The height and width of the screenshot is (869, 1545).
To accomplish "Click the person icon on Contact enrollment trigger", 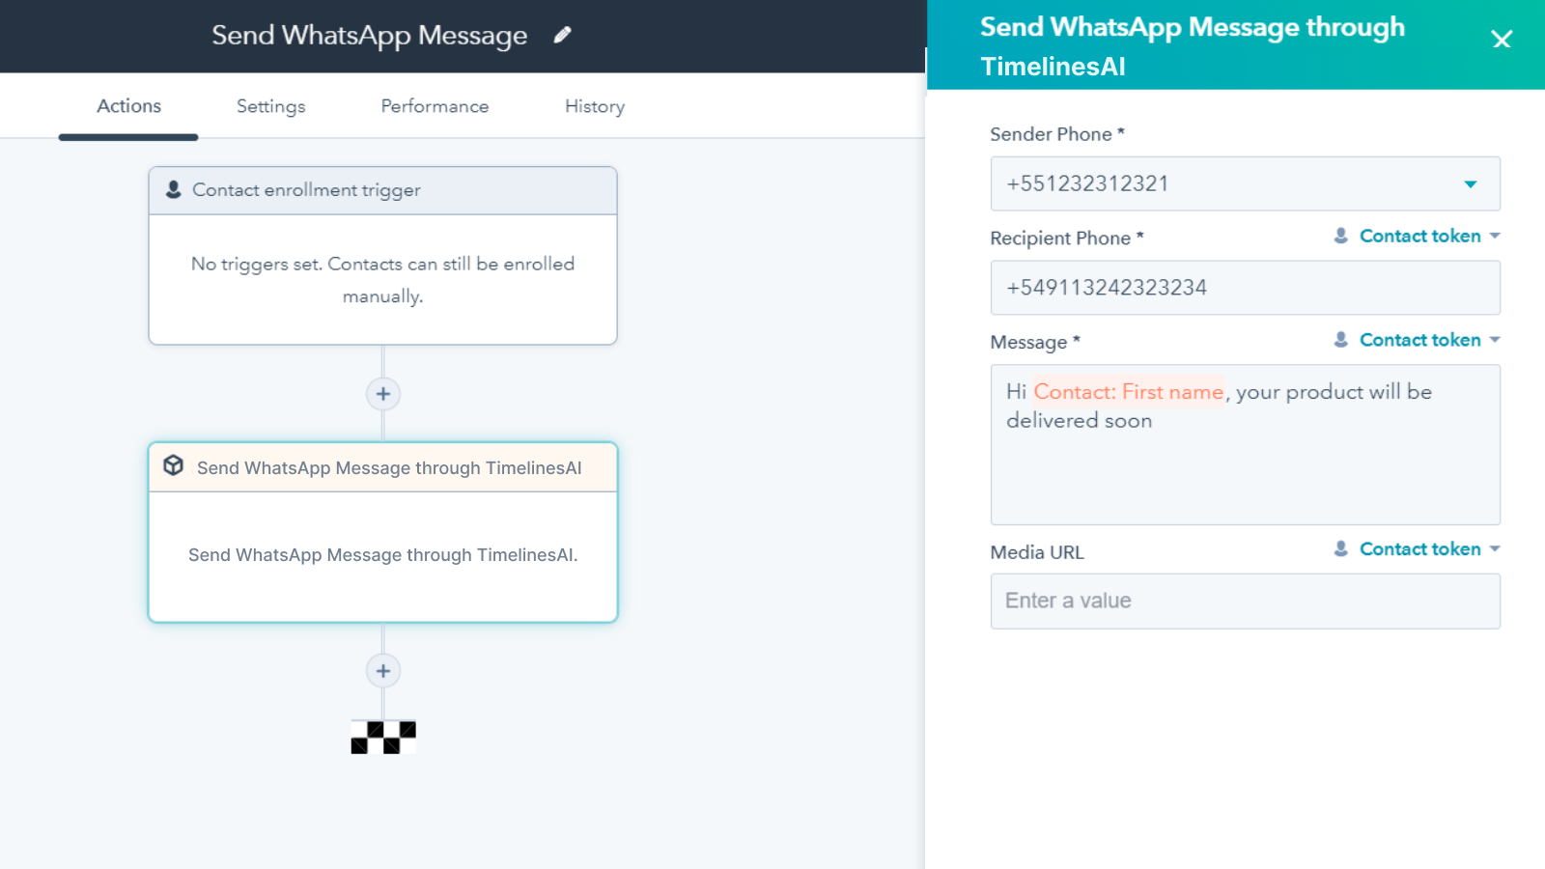I will (x=173, y=189).
